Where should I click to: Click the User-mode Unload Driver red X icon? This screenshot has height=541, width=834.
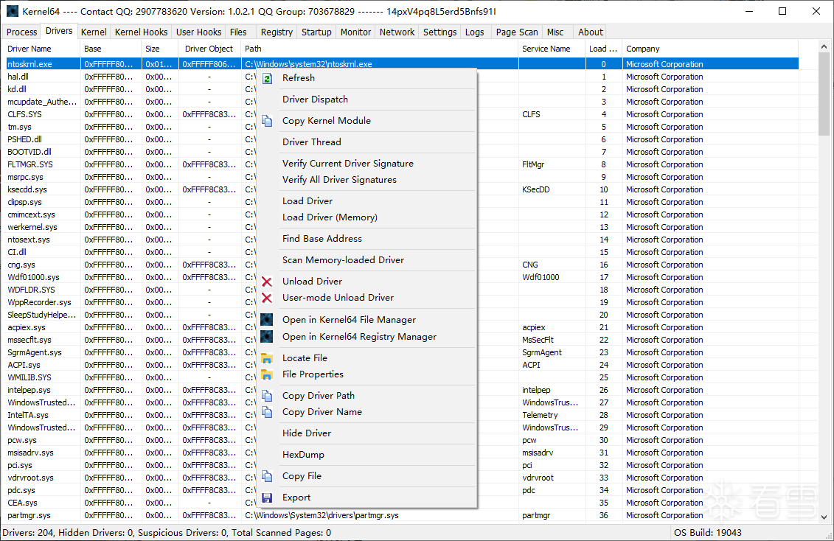pos(267,298)
